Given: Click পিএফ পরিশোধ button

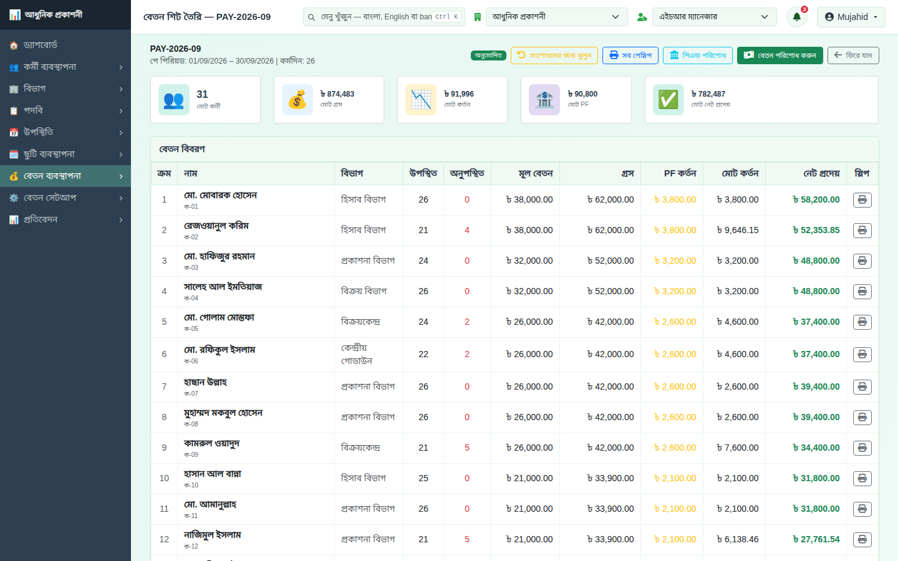Looking at the screenshot, I should pos(697,55).
